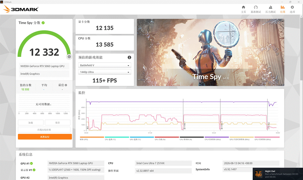Restore the 3DMark window size
This screenshot has width=303, height=180.
coord(290,2)
